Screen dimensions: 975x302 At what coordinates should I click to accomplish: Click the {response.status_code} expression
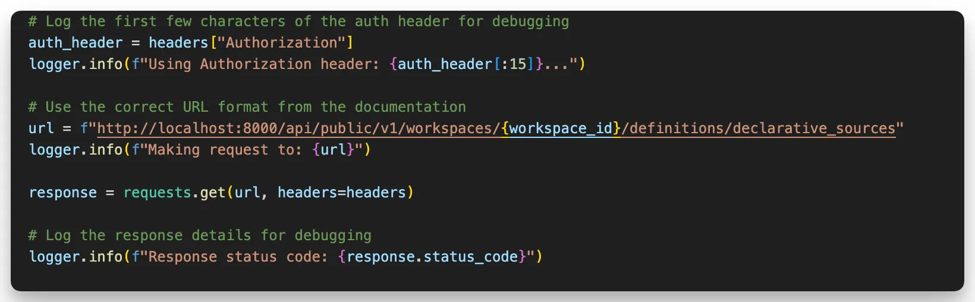[x=432, y=257]
